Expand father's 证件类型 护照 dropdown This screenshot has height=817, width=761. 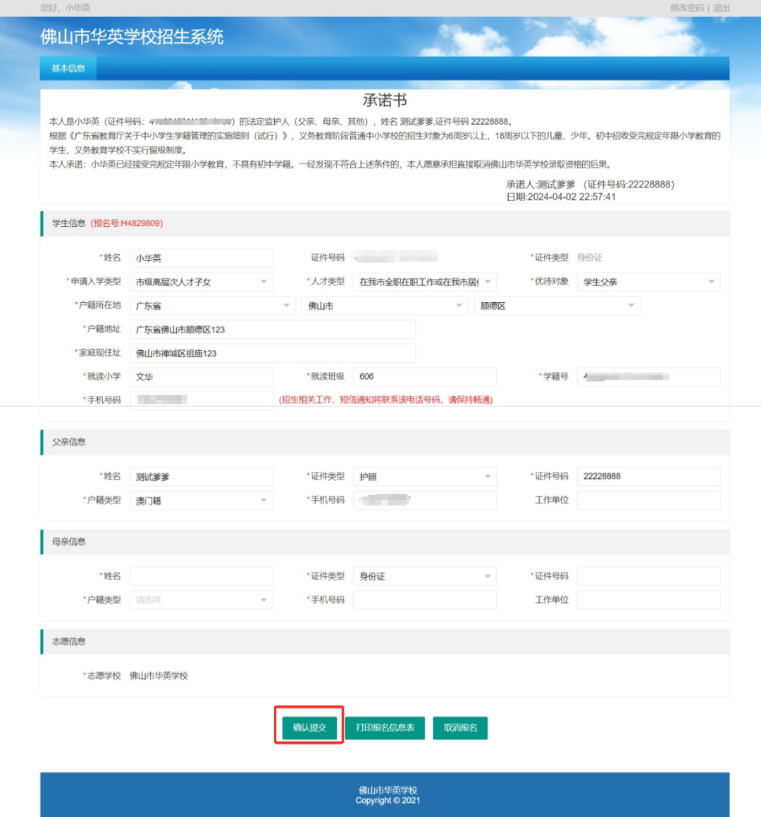424,477
